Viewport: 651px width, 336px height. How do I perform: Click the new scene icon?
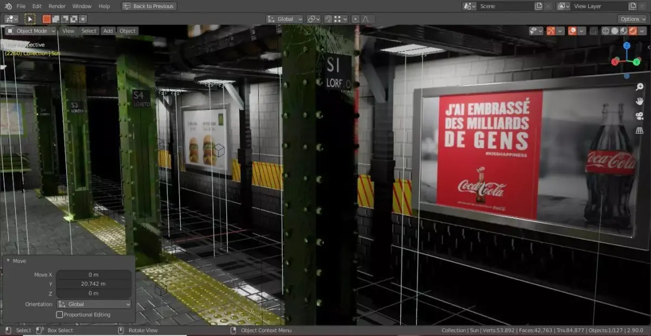click(x=538, y=6)
